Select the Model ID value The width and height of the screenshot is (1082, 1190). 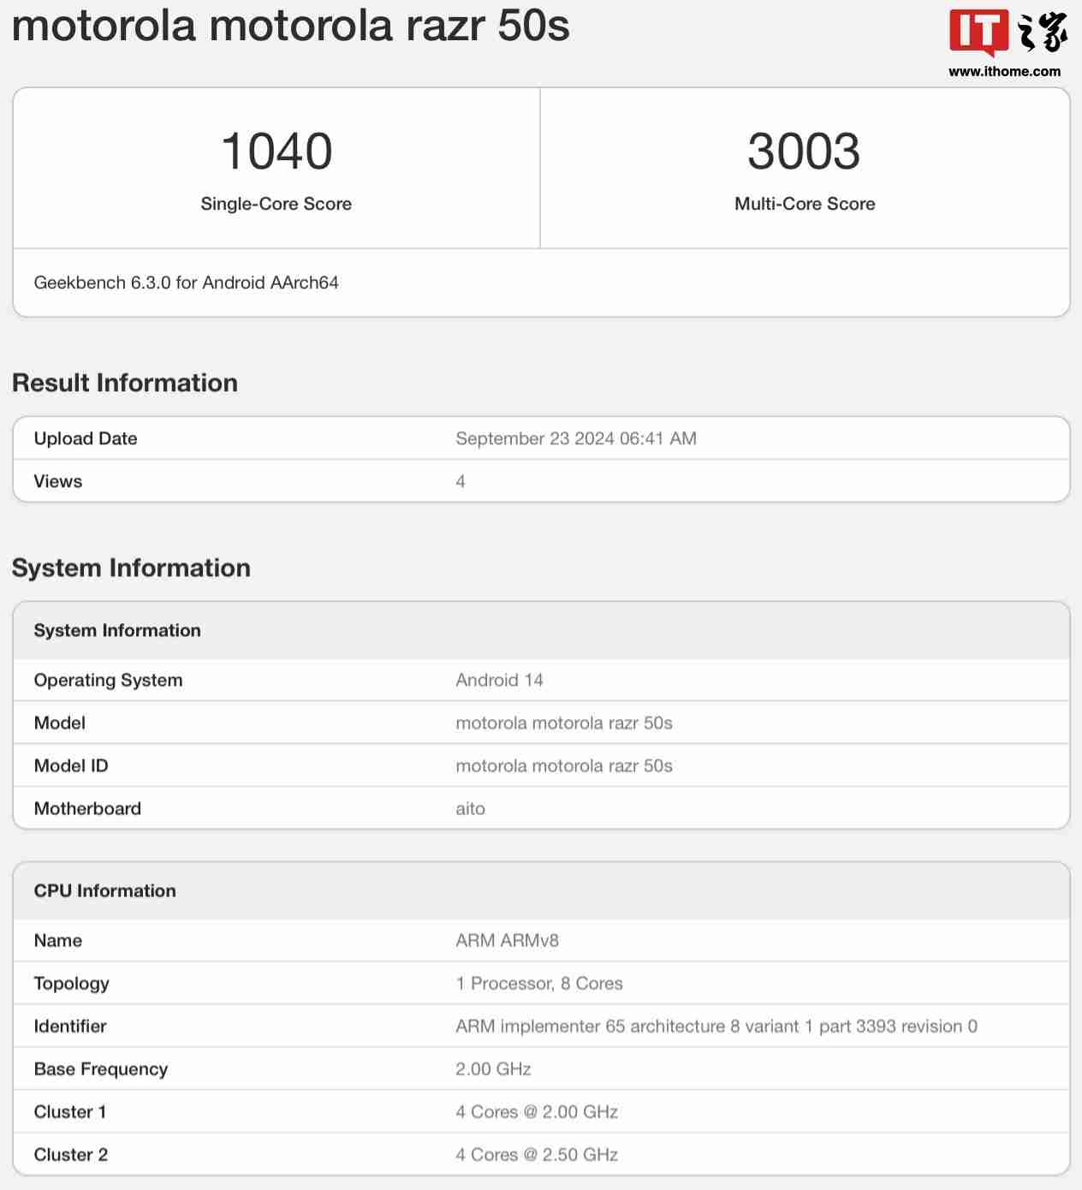click(x=563, y=765)
